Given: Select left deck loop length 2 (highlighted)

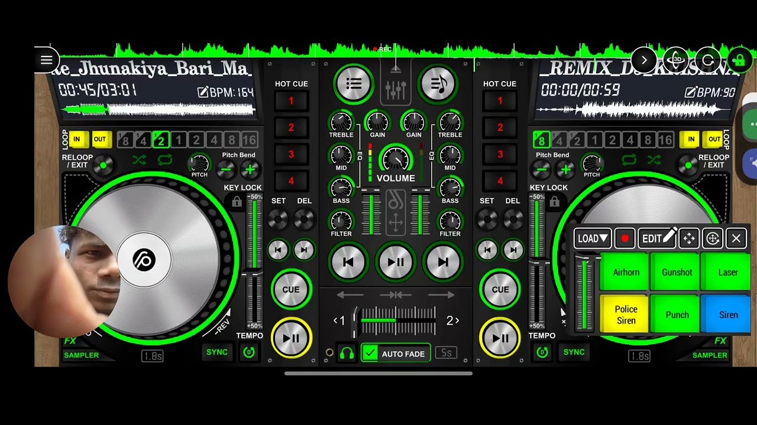Looking at the screenshot, I should [x=160, y=140].
